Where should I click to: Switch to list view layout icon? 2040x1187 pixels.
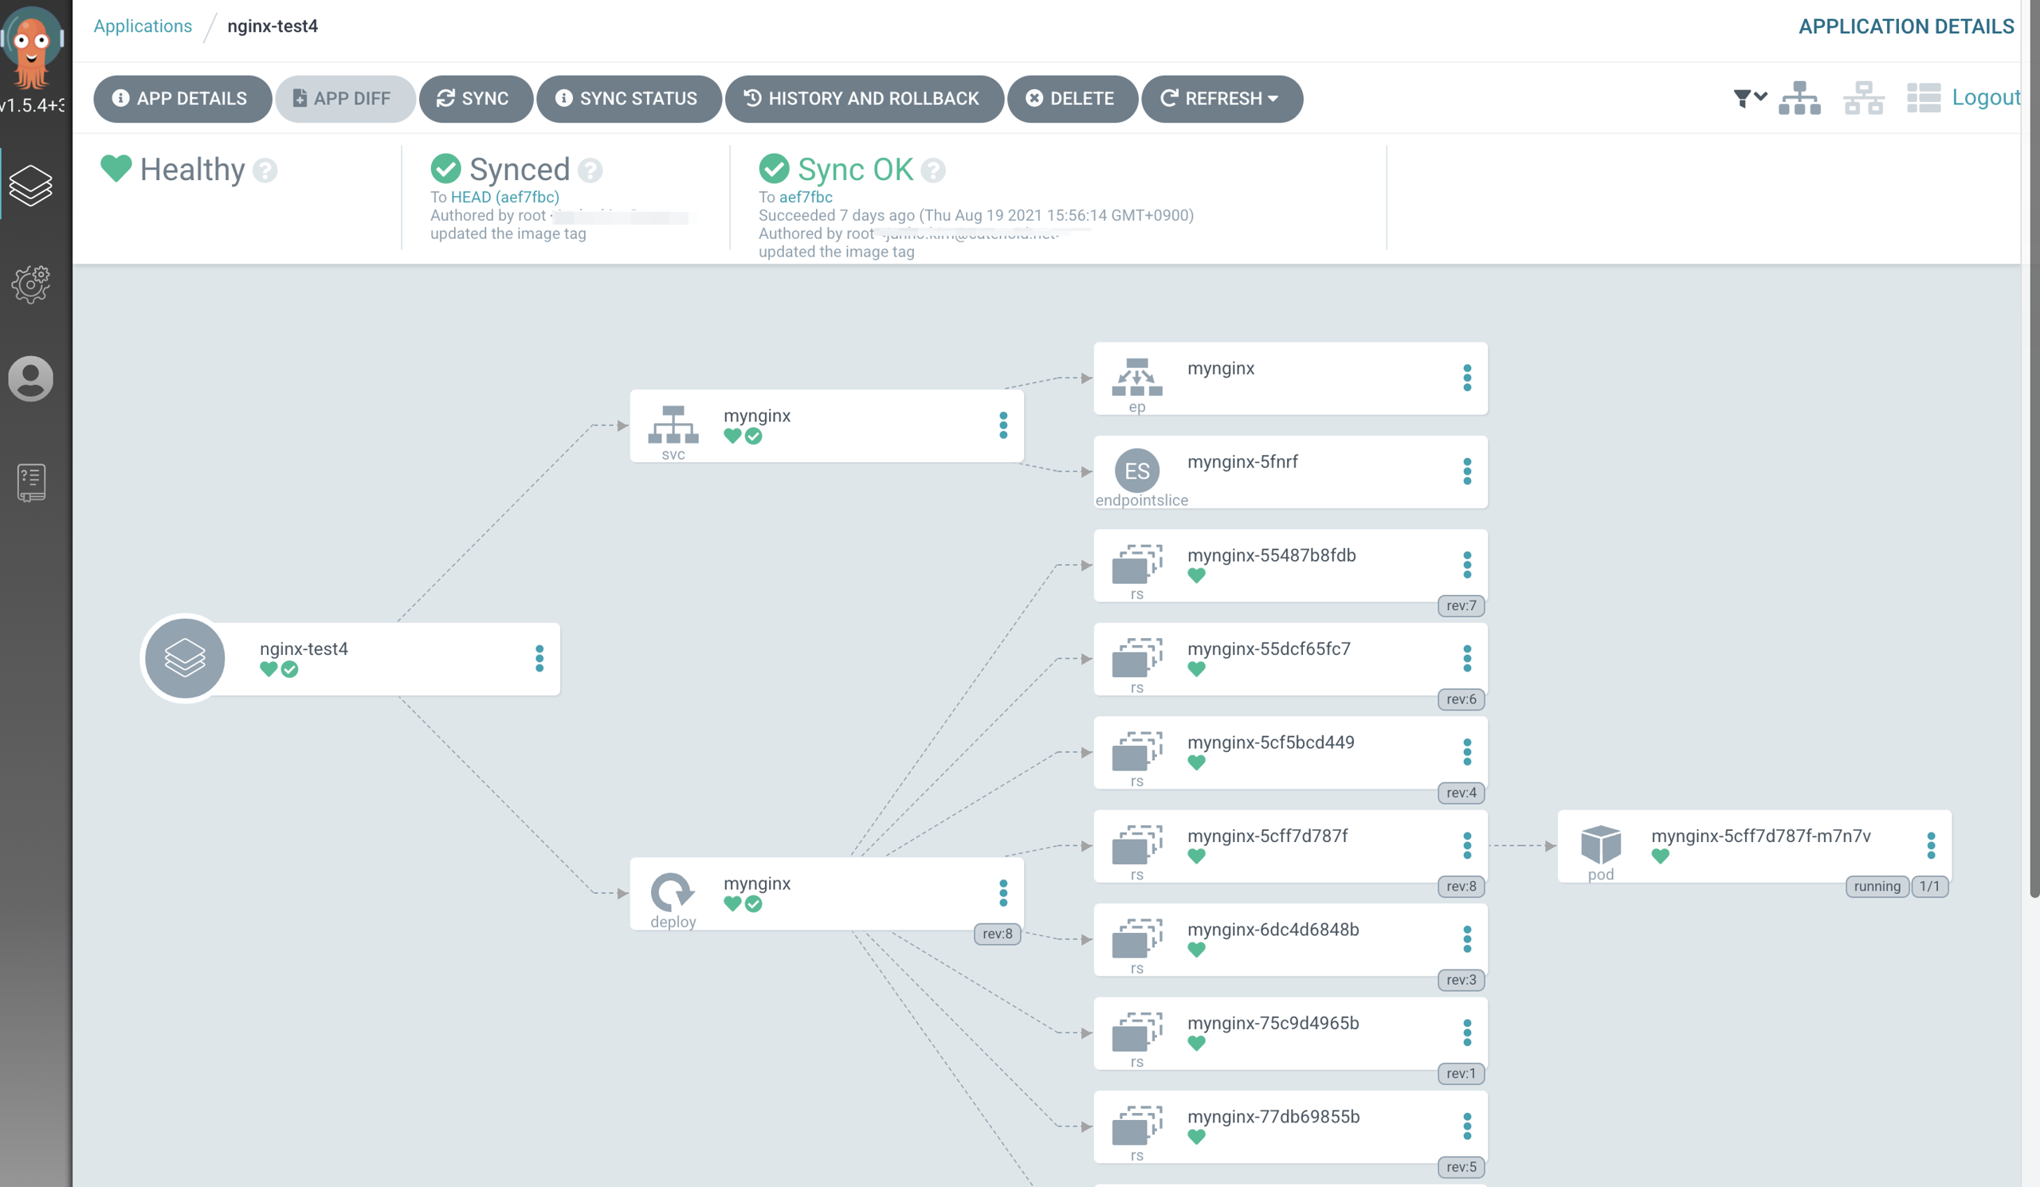coord(1924,98)
